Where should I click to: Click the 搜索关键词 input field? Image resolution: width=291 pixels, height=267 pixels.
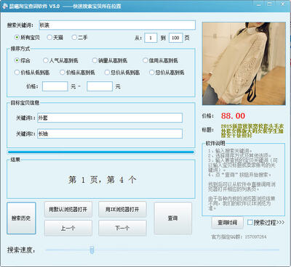117,25
